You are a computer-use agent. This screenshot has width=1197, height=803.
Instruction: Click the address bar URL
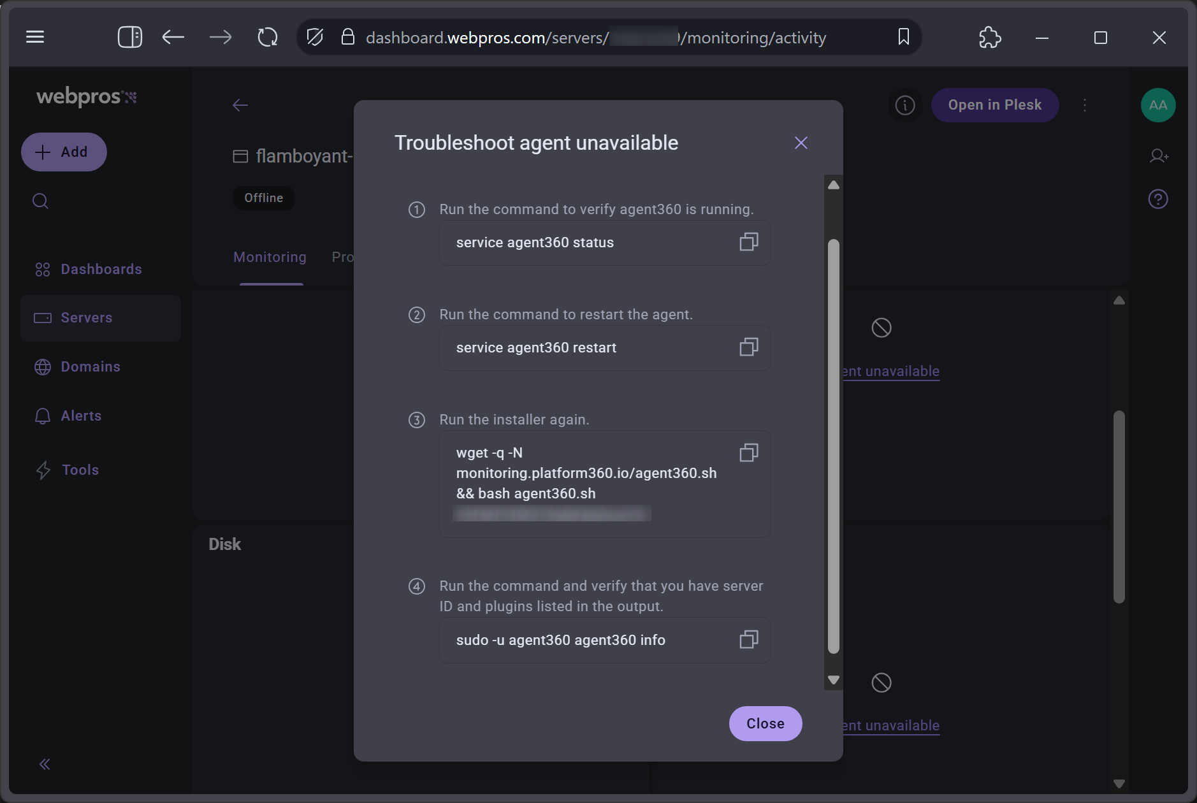pyautogui.click(x=595, y=38)
